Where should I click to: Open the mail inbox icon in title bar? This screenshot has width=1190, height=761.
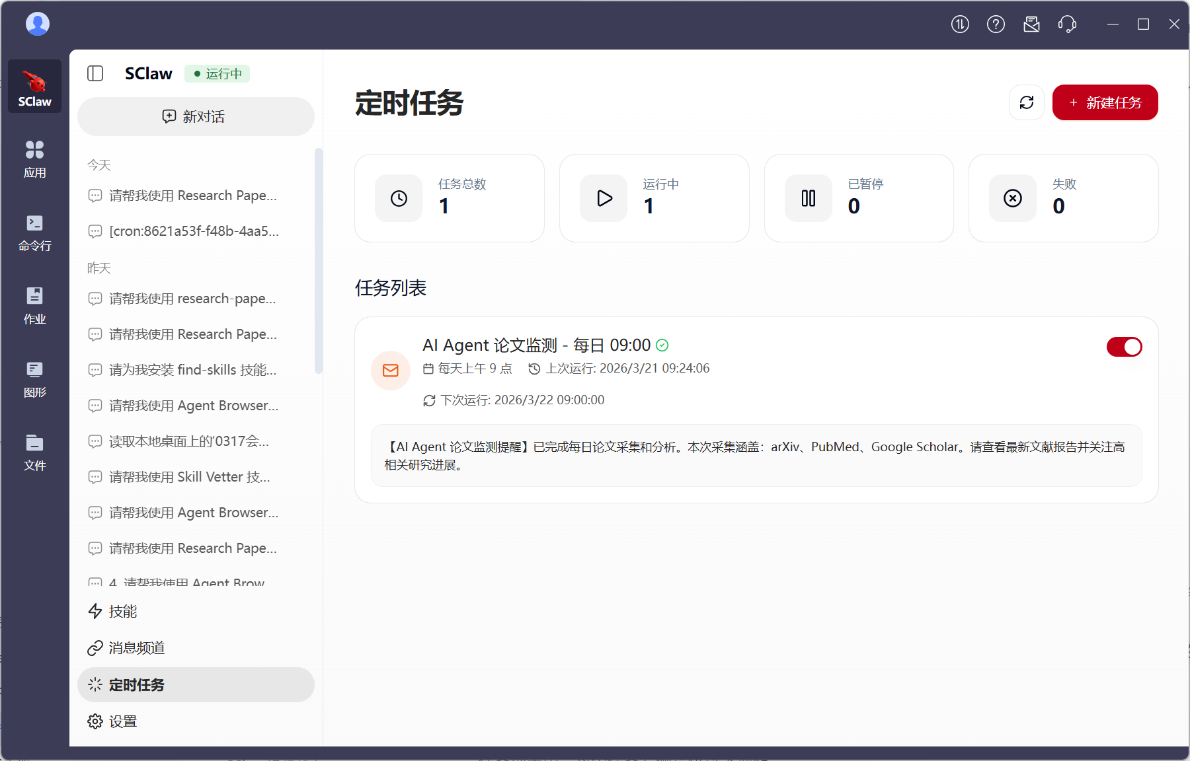click(x=1031, y=24)
